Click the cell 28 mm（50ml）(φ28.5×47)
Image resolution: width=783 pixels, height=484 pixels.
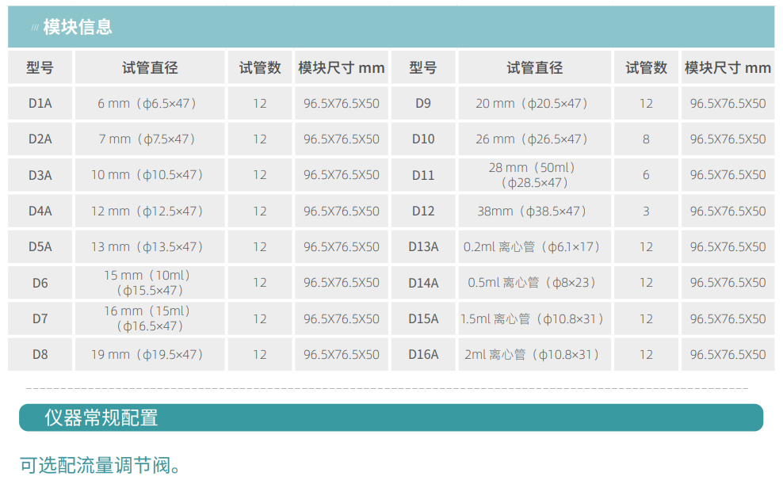535,175
